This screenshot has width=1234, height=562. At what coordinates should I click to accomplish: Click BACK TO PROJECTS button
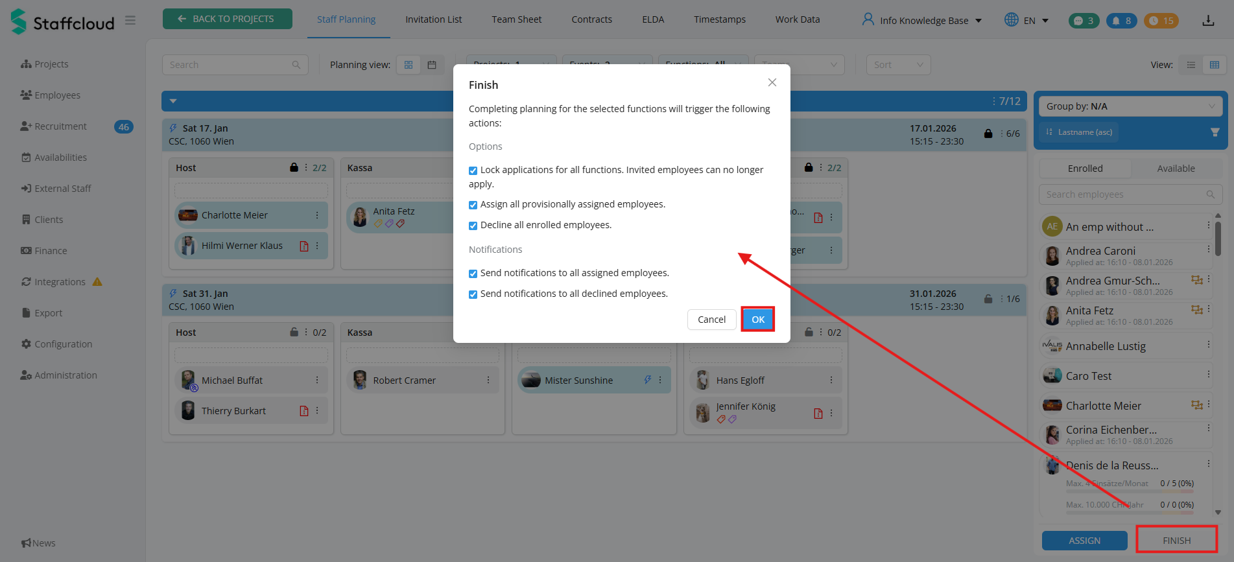(228, 19)
